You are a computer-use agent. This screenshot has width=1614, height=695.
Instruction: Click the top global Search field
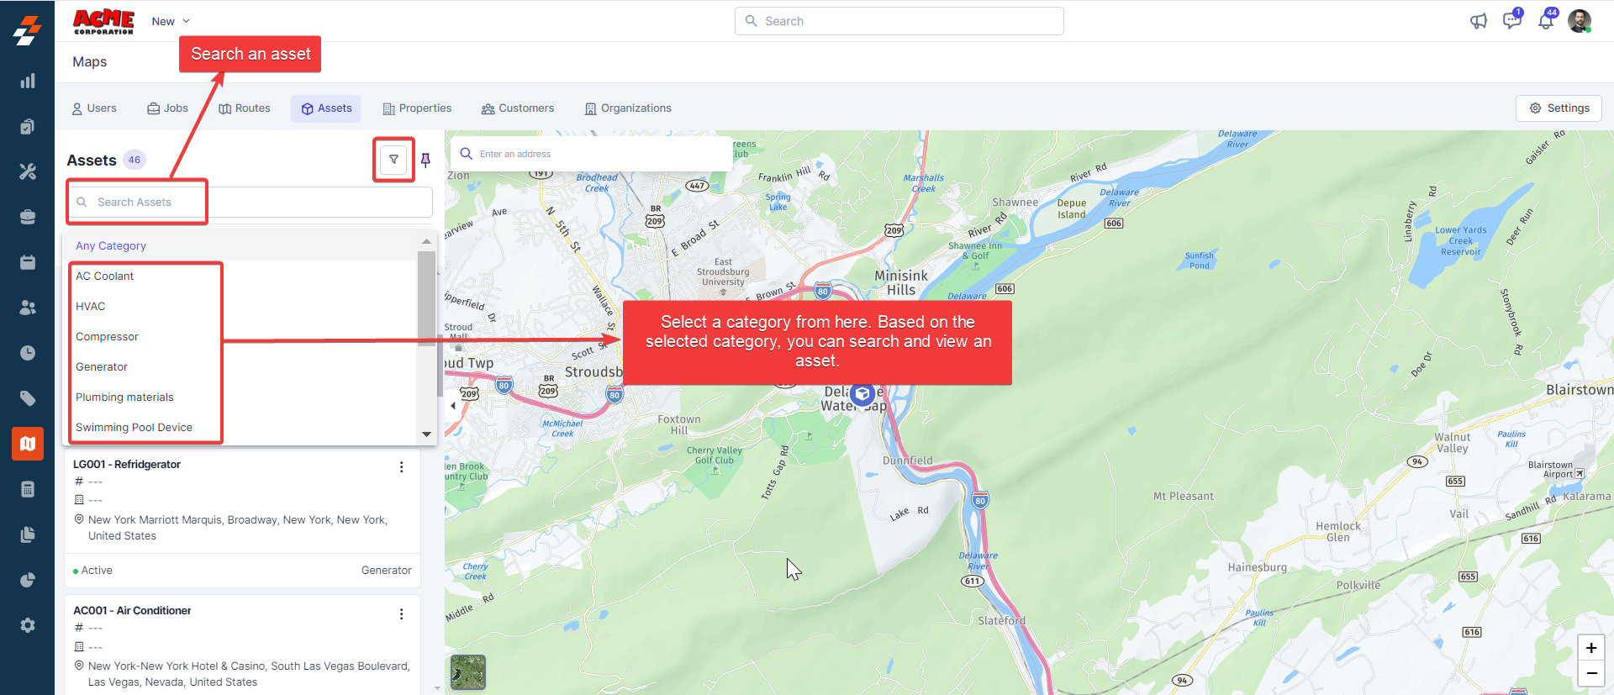click(x=899, y=21)
